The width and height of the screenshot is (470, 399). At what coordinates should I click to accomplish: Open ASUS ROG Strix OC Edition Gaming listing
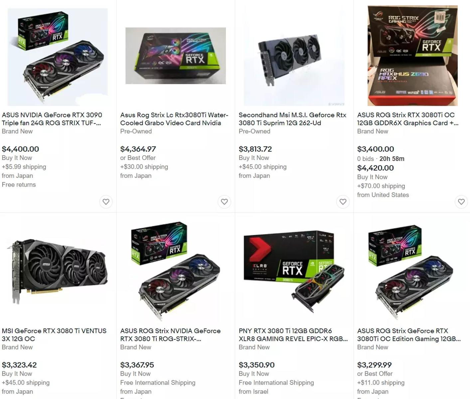pyautogui.click(x=409, y=334)
